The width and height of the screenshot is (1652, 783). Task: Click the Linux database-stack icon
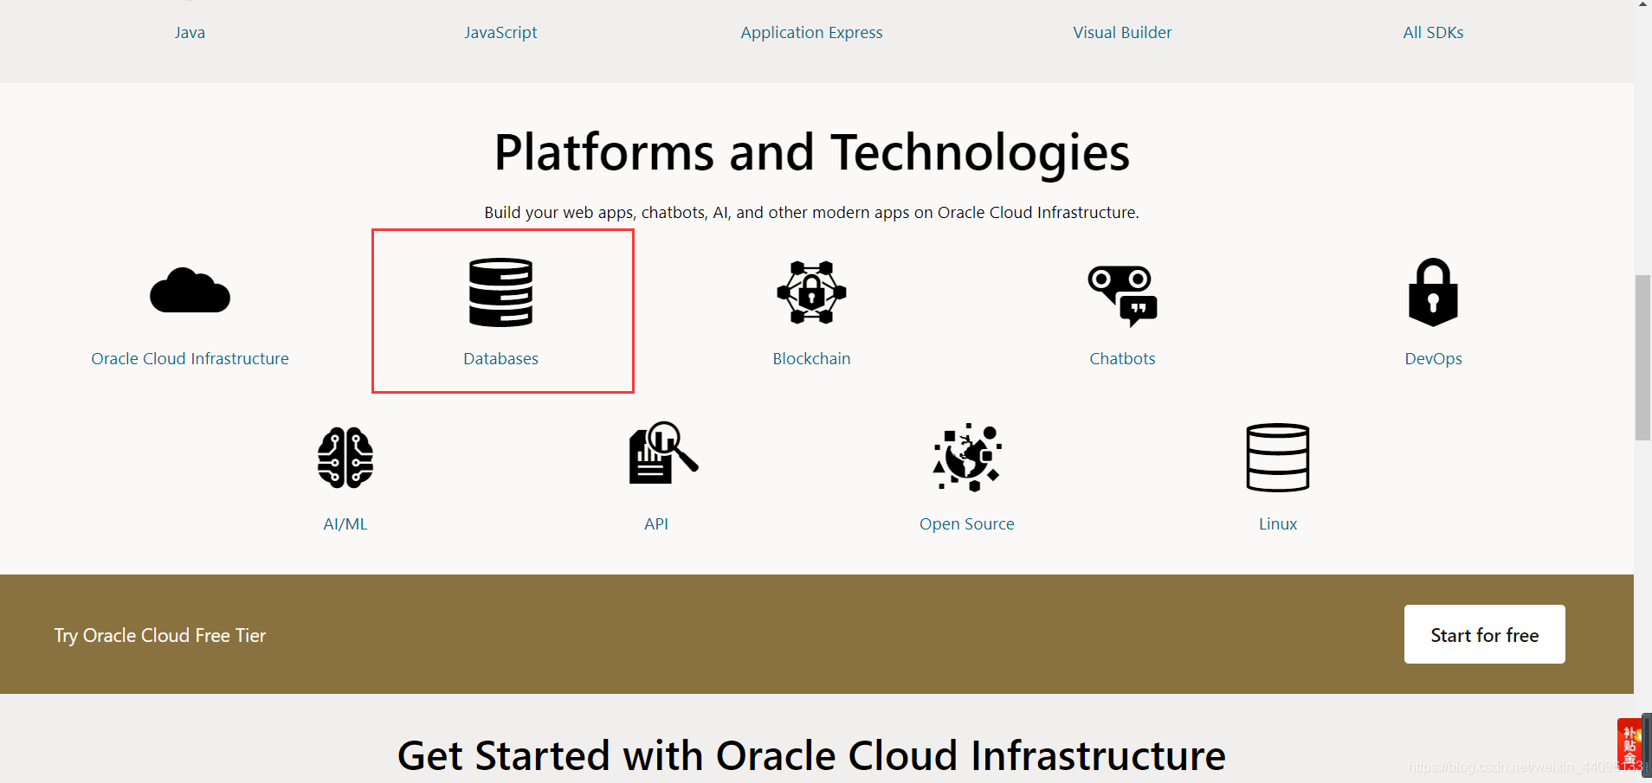tap(1278, 458)
